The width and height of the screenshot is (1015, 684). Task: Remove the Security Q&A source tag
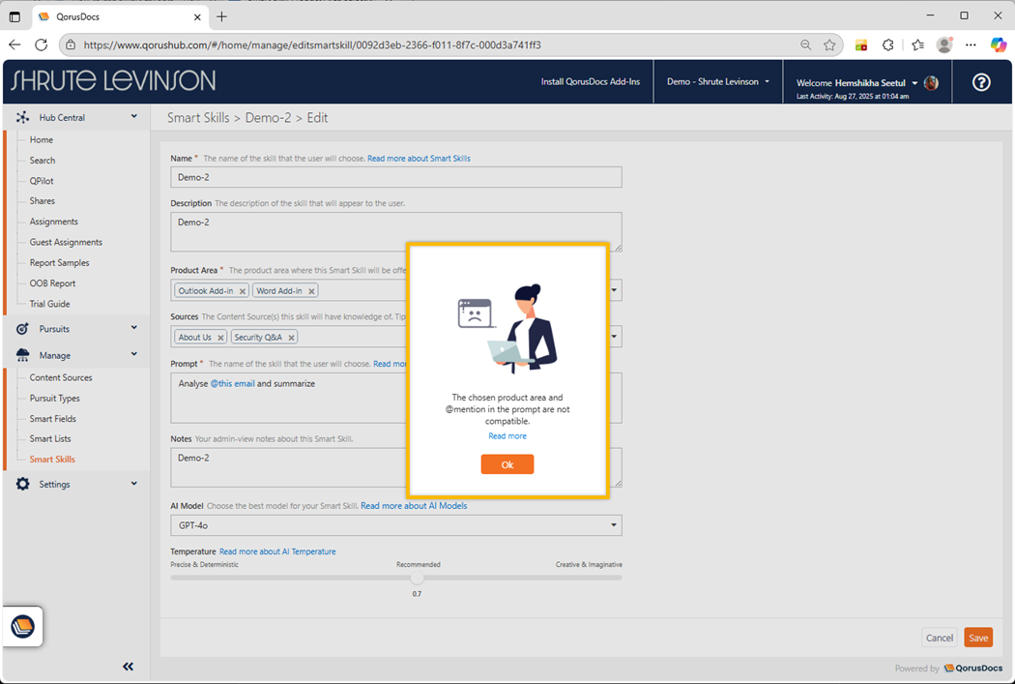pyautogui.click(x=291, y=338)
